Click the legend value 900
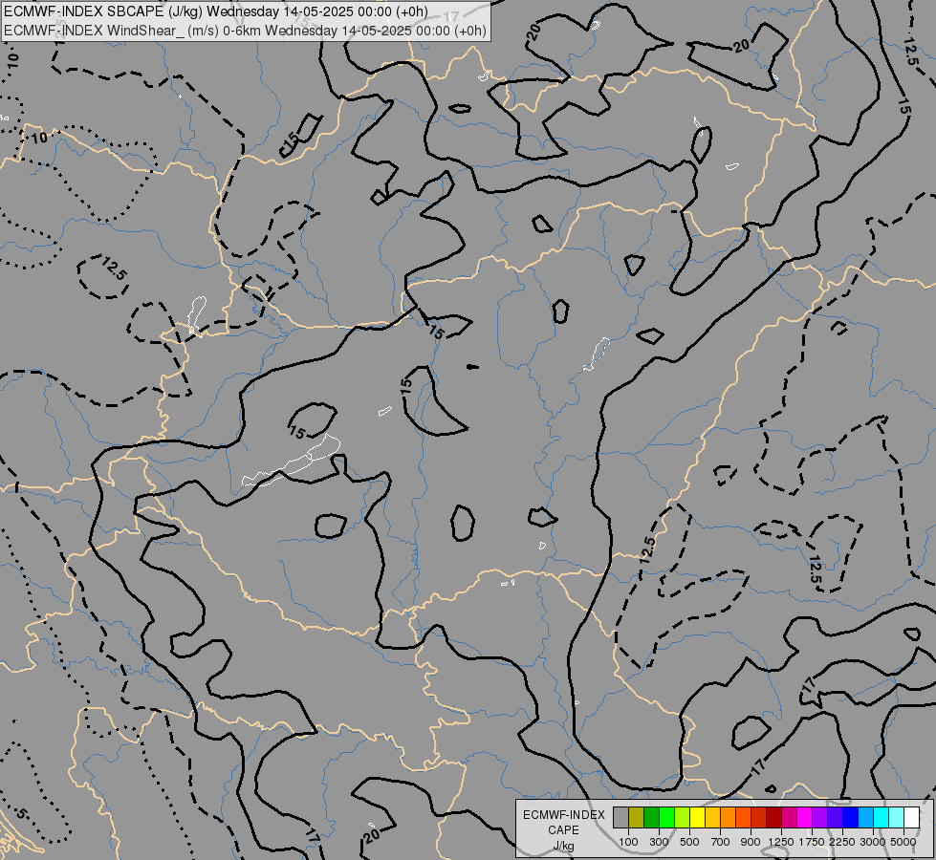This screenshot has height=860, width=936. (751, 842)
